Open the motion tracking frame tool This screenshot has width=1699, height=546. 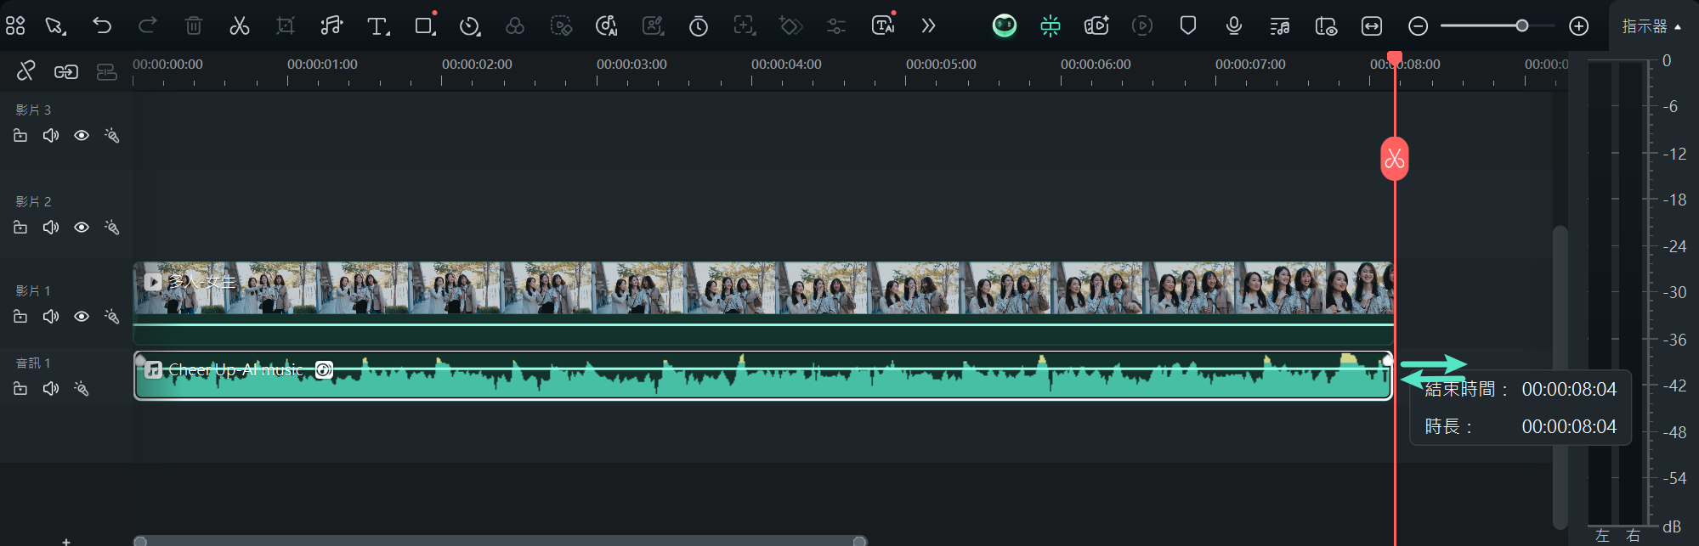pyautogui.click(x=745, y=25)
